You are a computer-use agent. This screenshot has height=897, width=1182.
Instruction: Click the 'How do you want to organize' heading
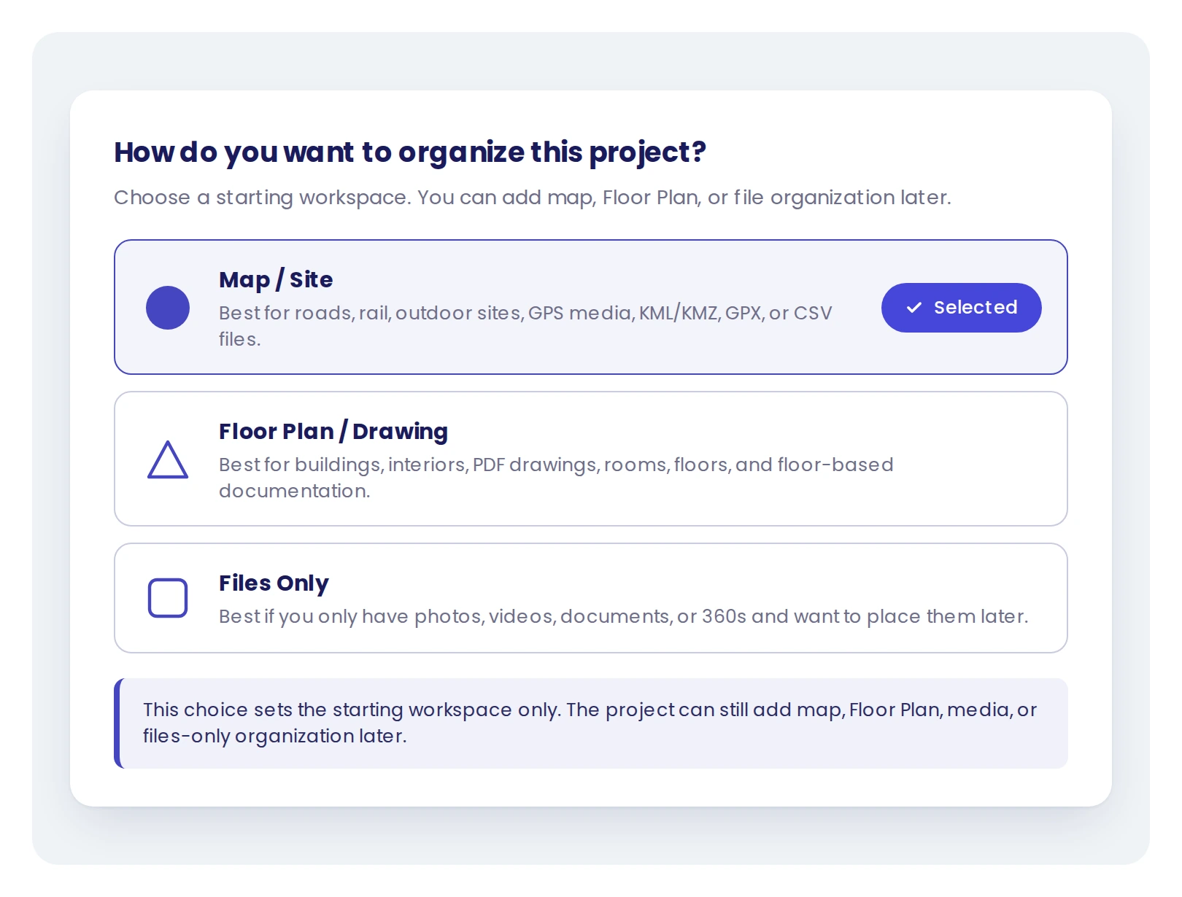(410, 152)
